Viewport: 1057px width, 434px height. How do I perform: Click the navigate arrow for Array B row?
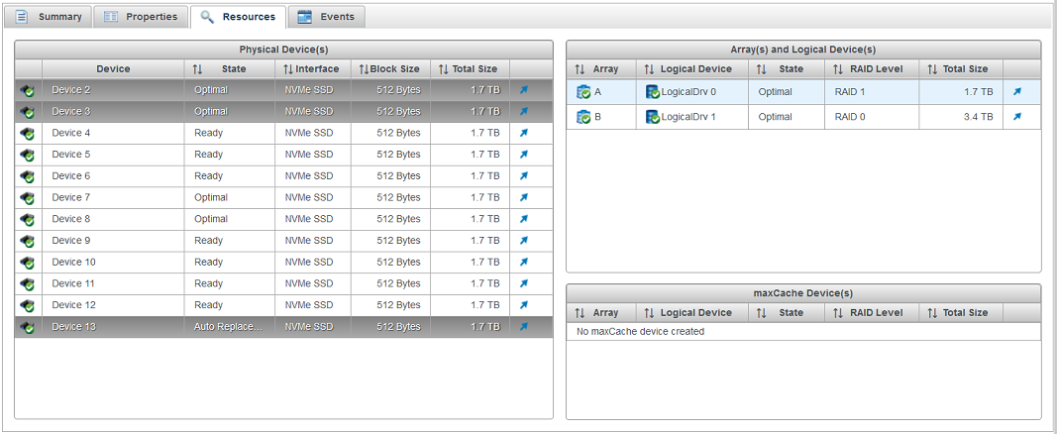point(1016,117)
